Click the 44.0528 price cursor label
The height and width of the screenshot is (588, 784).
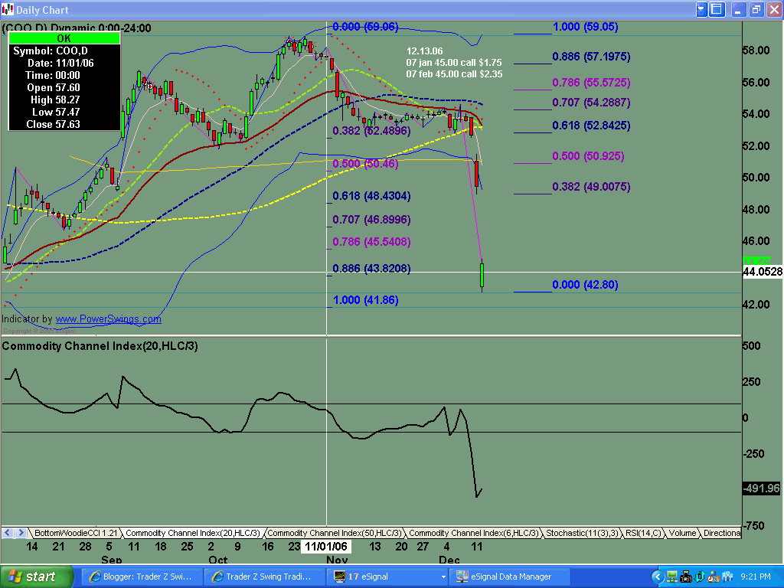pyautogui.click(x=763, y=272)
